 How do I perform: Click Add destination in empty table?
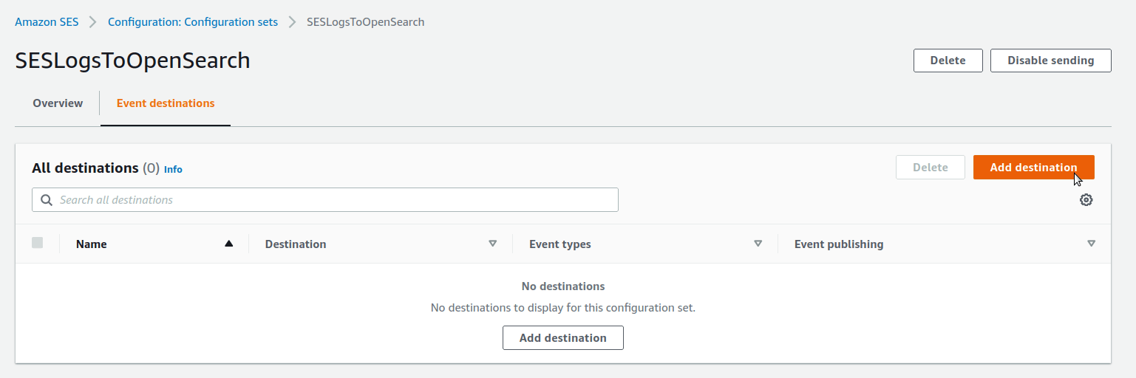tap(563, 337)
